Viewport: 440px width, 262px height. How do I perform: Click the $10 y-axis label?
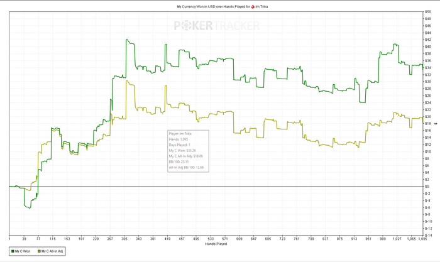pyautogui.click(x=428, y=151)
